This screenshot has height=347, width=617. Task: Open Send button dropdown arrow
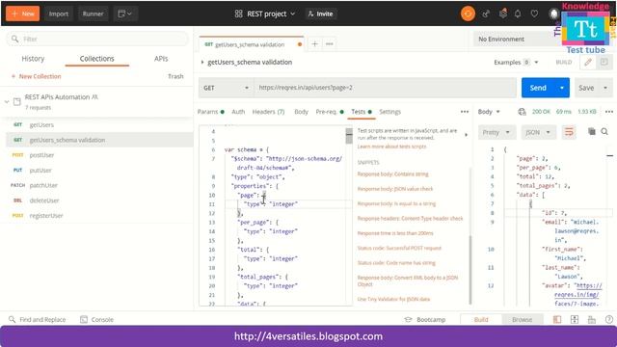pyautogui.click(x=562, y=88)
